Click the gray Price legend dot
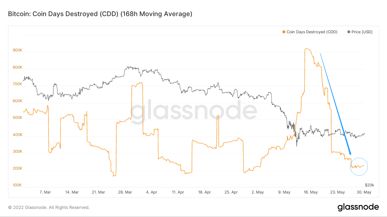Image resolution: width=387 pixels, height=217 pixels. [349, 32]
